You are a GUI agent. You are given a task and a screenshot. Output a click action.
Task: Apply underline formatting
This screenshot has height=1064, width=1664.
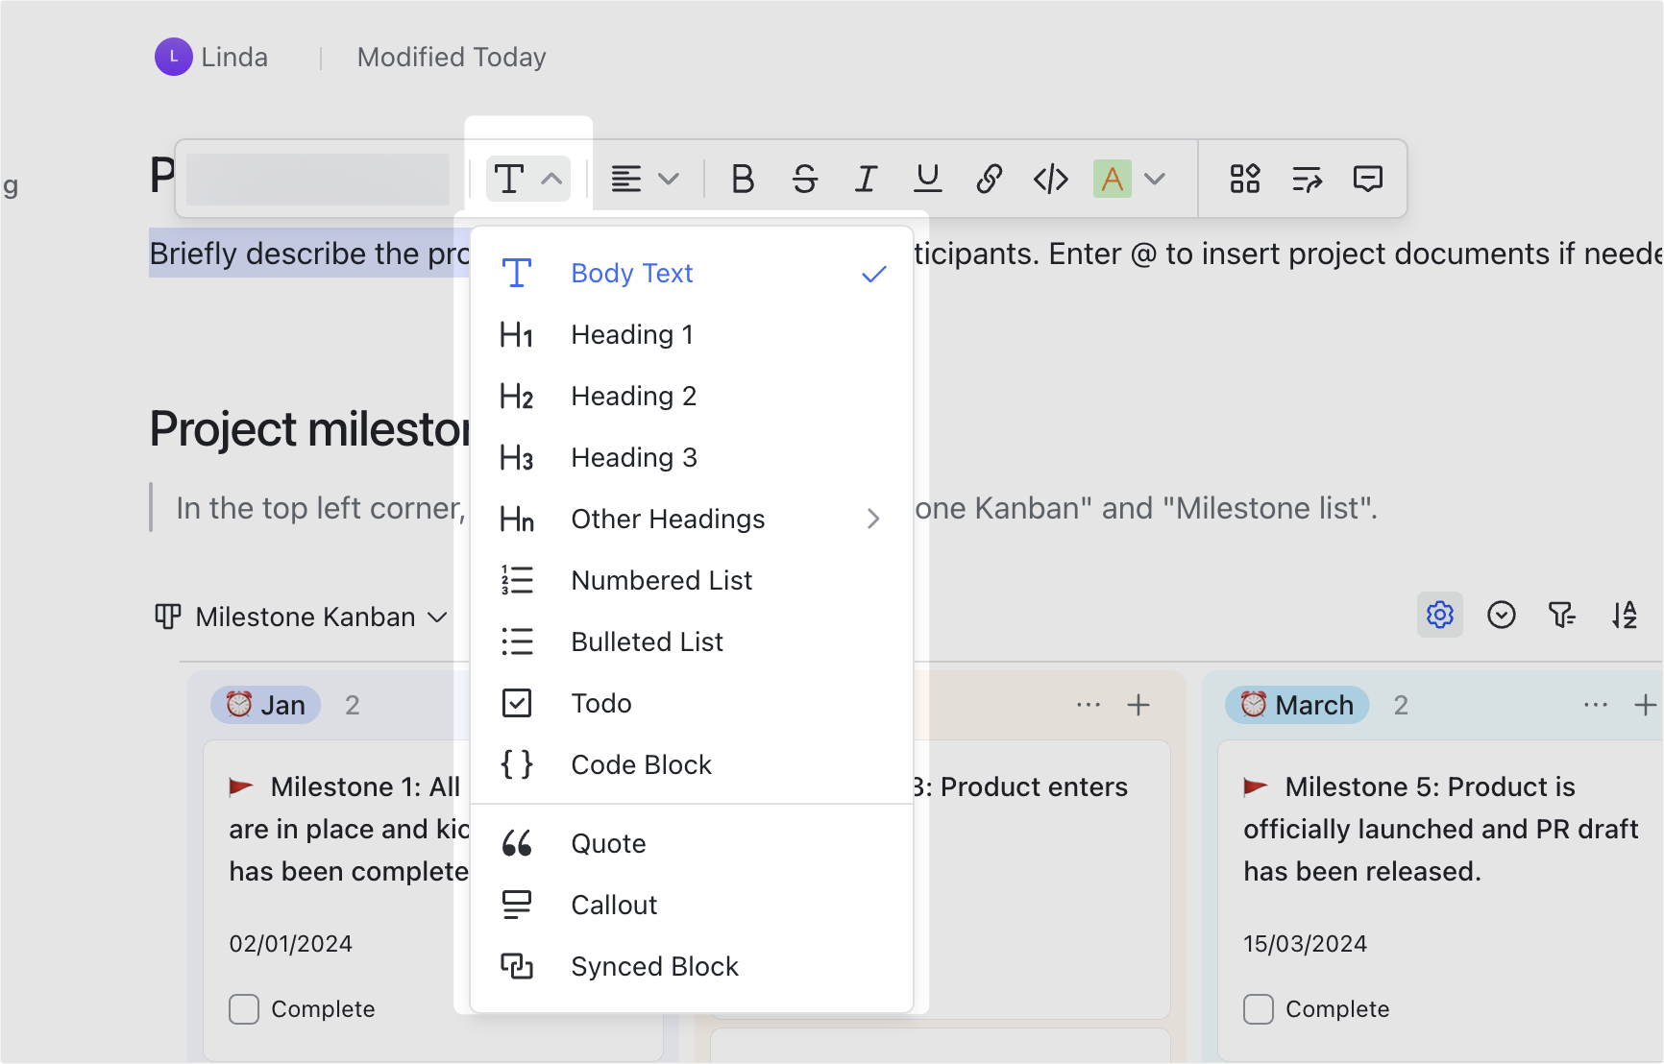[x=927, y=179]
